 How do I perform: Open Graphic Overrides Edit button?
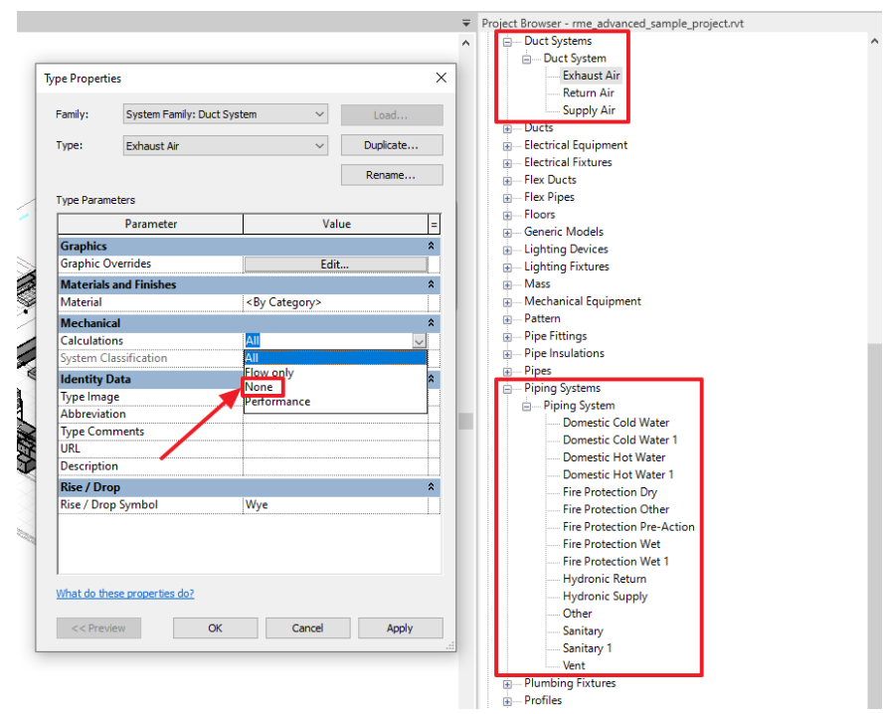coord(335,265)
